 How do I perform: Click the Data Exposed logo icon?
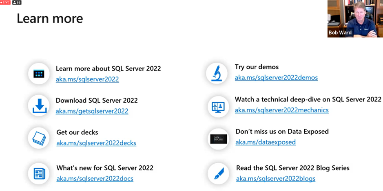click(219, 139)
